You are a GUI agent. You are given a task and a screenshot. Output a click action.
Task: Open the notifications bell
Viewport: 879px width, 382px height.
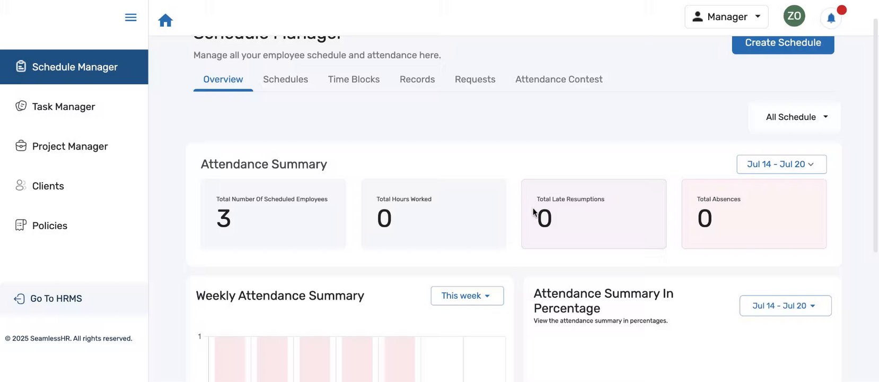click(831, 19)
